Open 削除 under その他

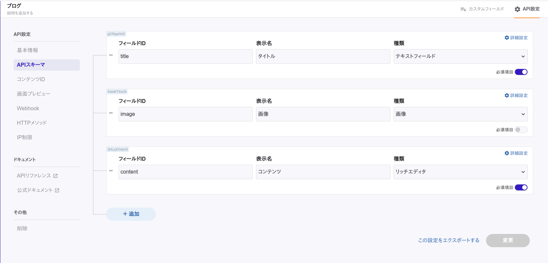pyautogui.click(x=47, y=228)
